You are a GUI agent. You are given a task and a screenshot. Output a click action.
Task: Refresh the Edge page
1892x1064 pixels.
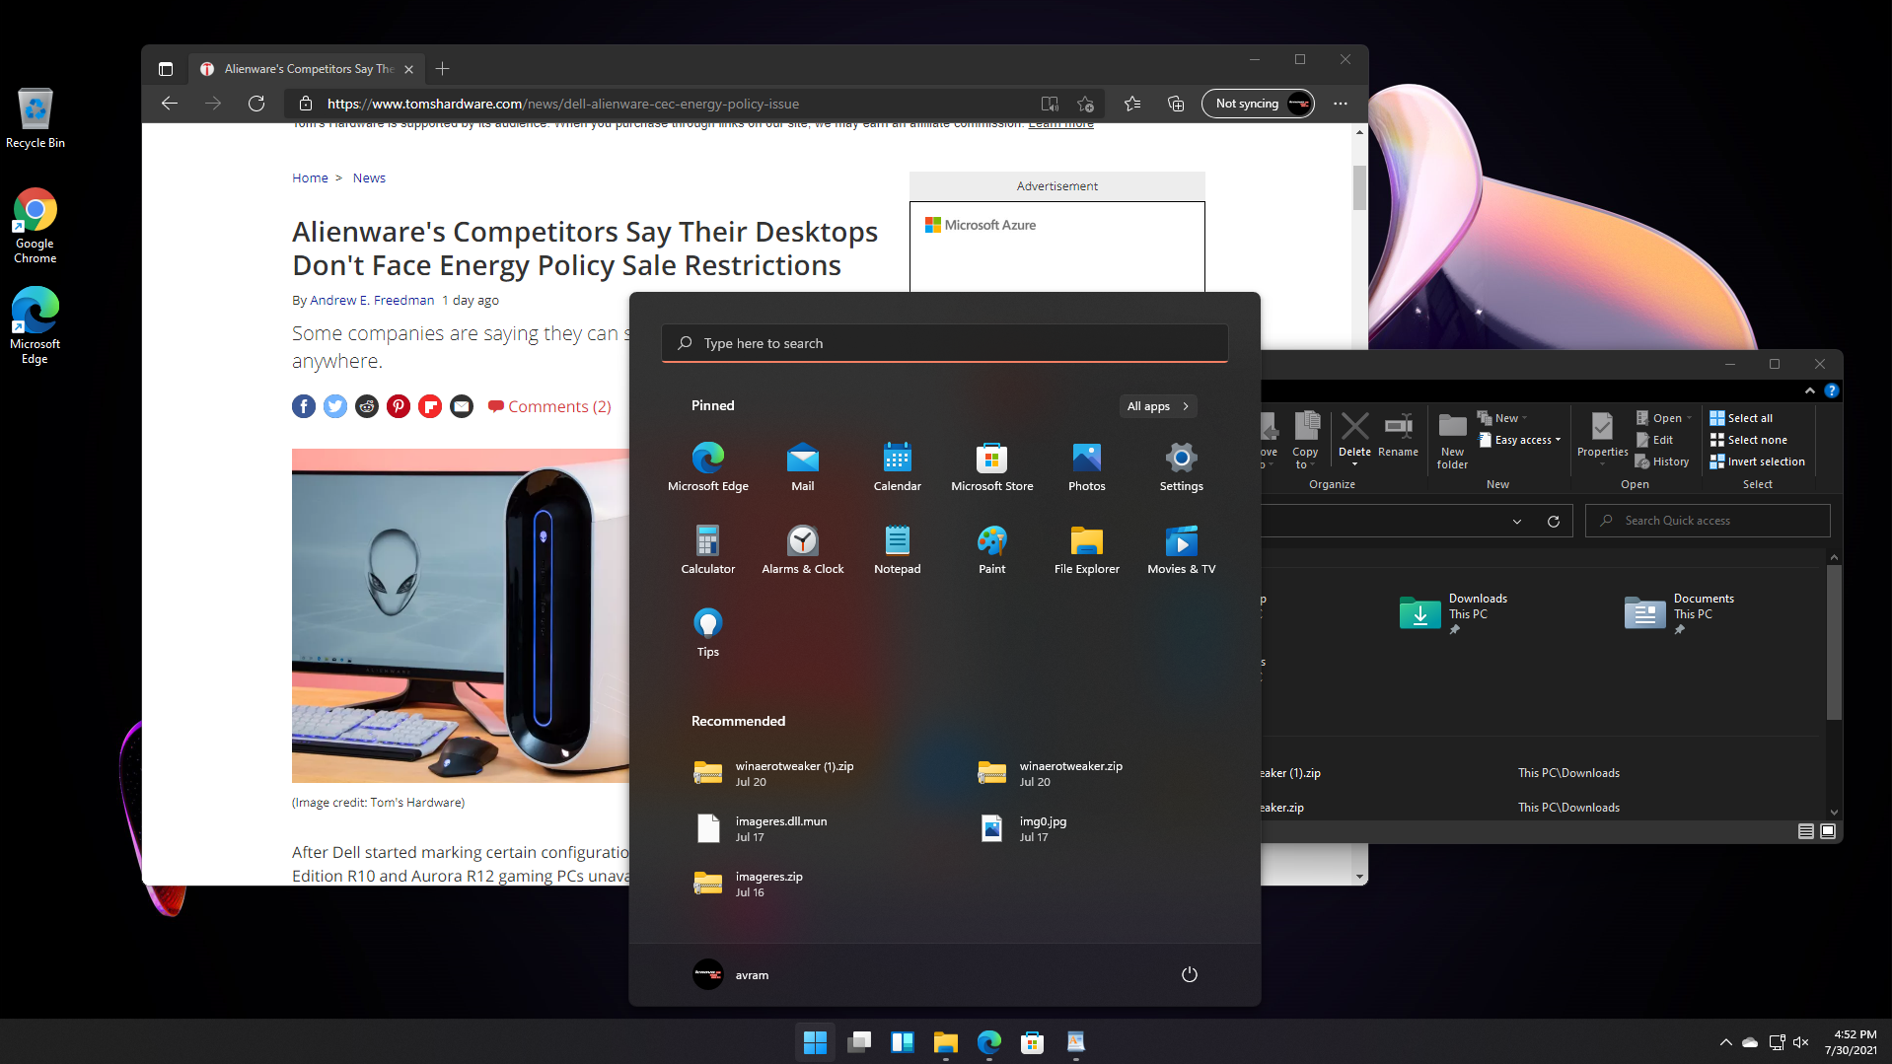(256, 104)
